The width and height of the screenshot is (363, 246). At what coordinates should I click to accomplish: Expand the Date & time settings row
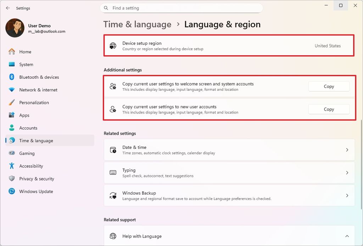click(347, 150)
